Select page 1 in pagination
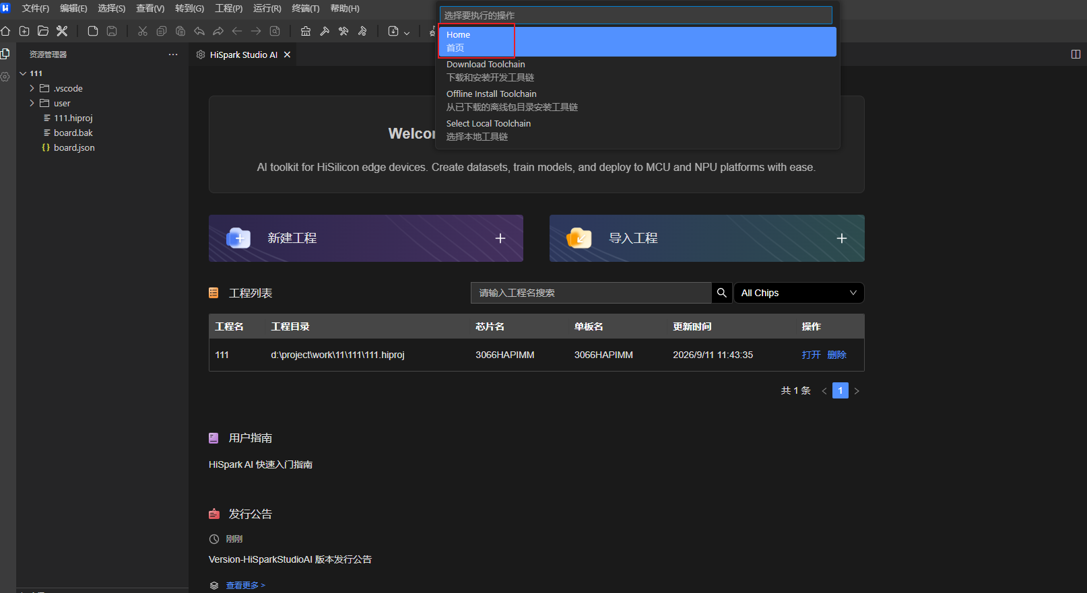The height and width of the screenshot is (593, 1087). coord(841,391)
